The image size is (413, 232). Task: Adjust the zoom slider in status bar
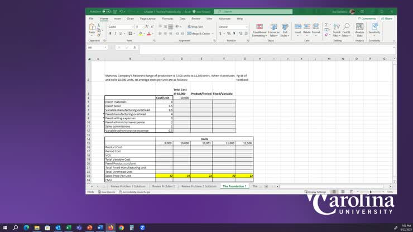371,192
